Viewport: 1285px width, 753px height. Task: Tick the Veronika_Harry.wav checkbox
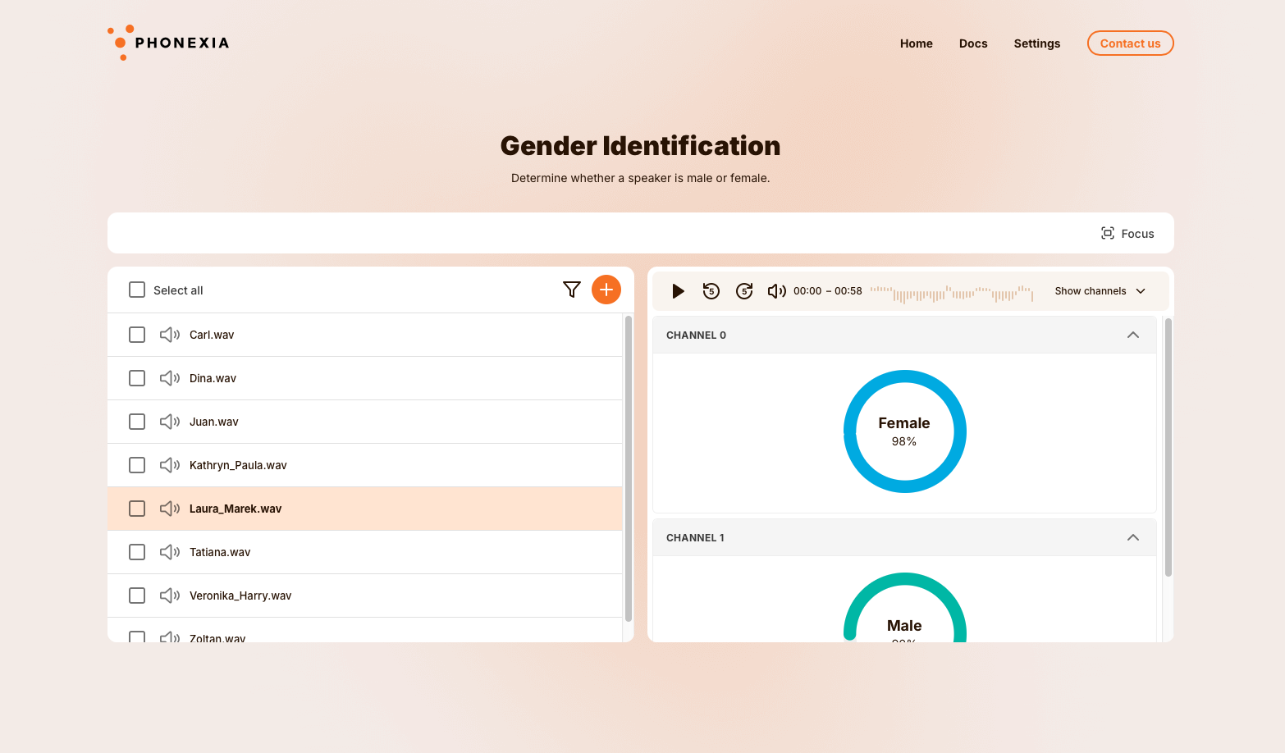pos(137,596)
